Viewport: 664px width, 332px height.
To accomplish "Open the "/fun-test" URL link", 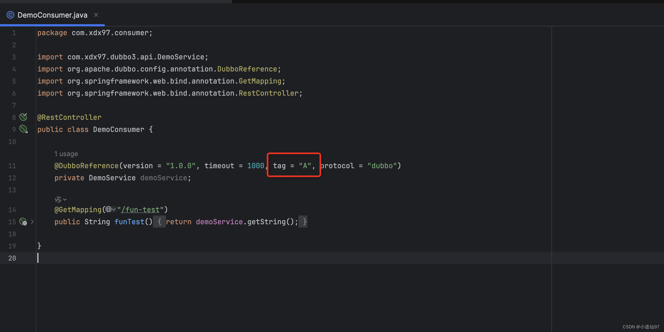I will coord(140,210).
